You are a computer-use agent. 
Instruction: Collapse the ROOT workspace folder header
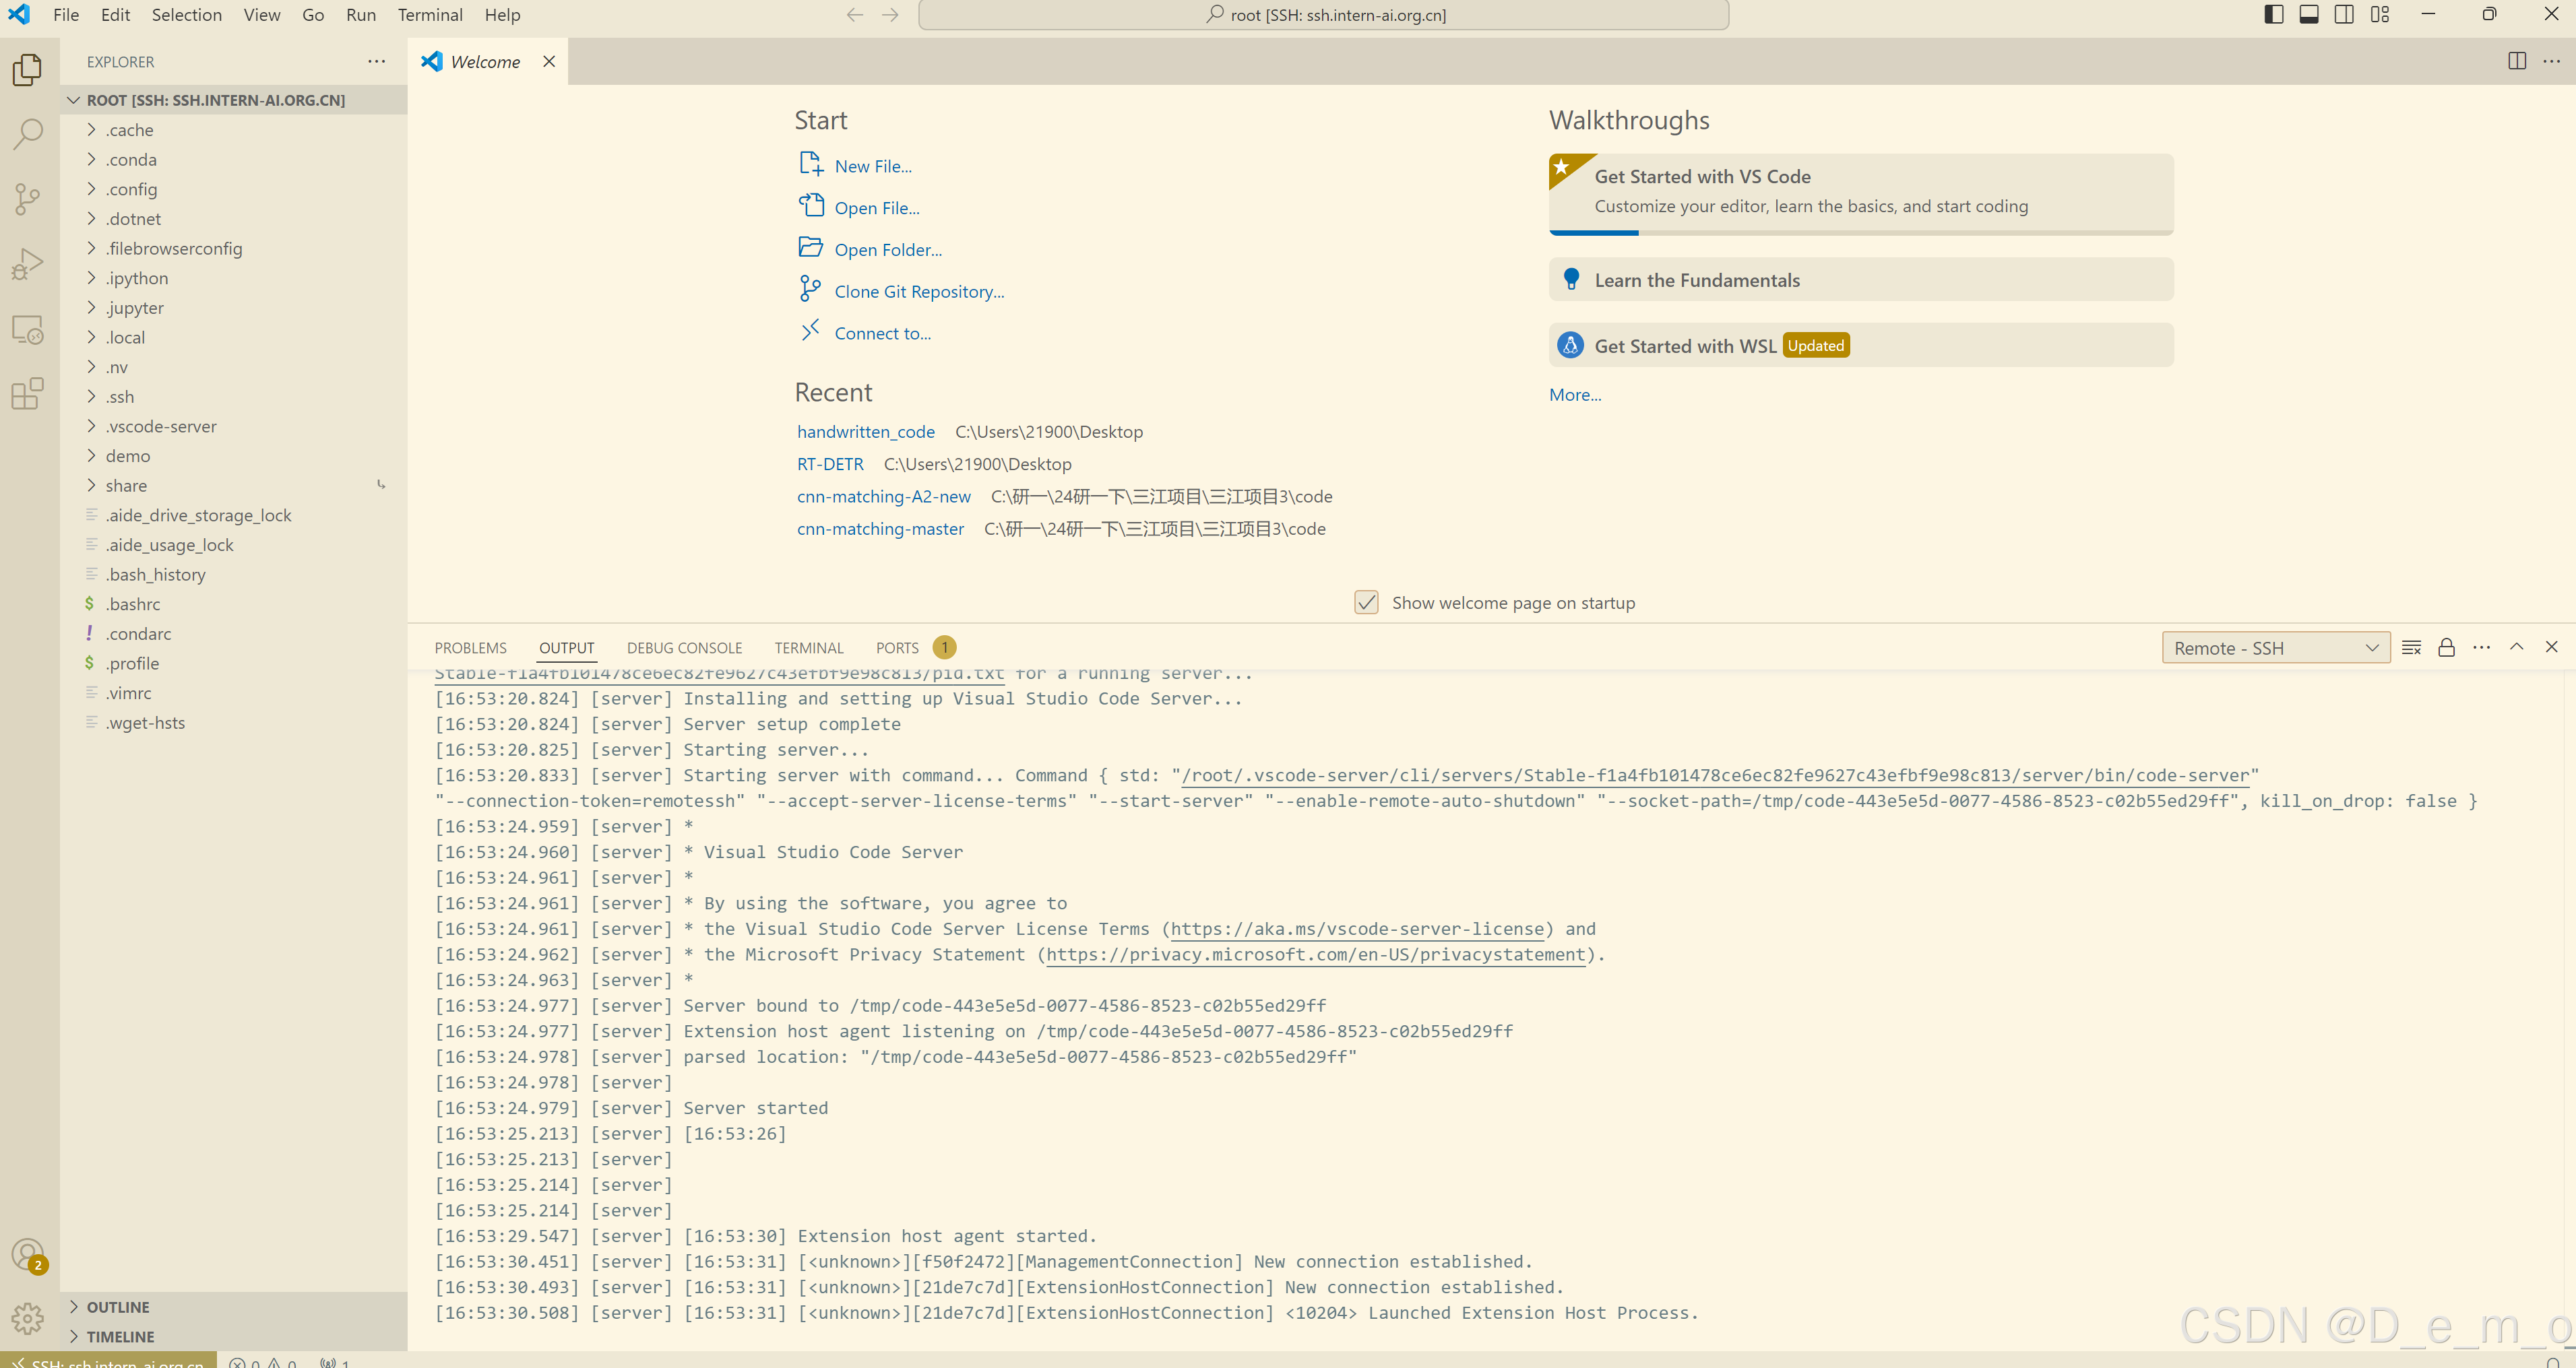pyautogui.click(x=234, y=100)
